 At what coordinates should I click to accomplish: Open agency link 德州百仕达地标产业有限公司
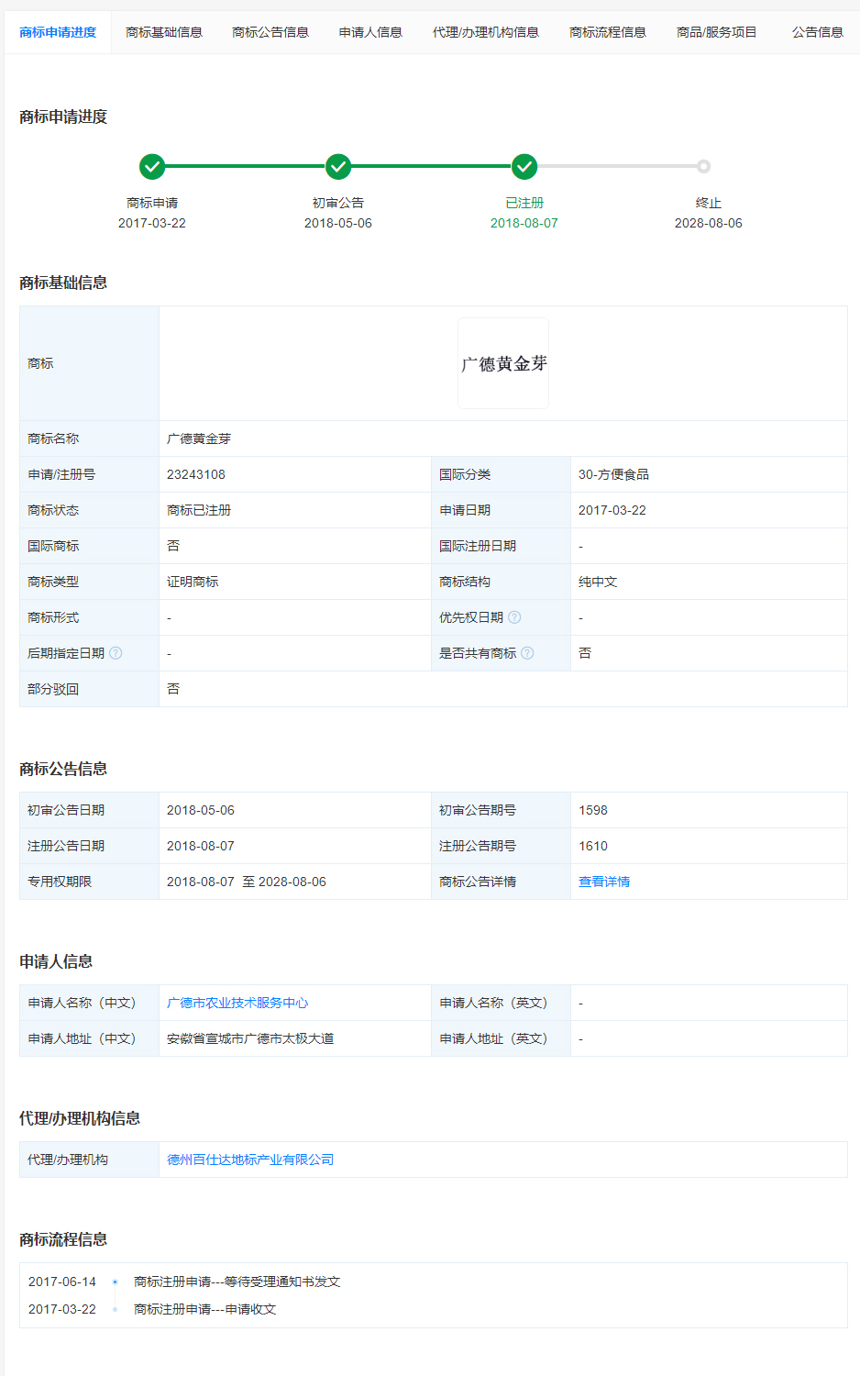pos(250,1160)
